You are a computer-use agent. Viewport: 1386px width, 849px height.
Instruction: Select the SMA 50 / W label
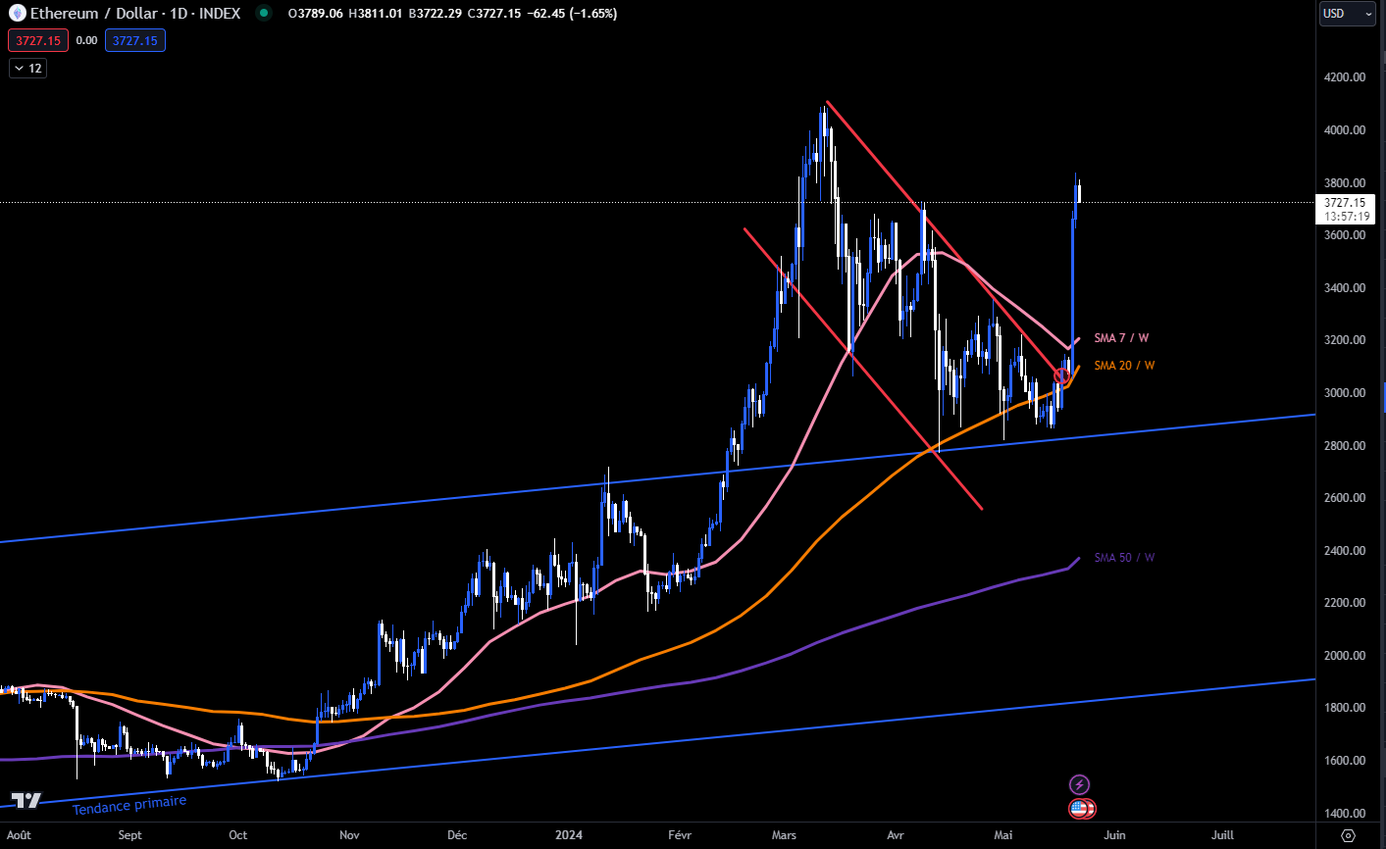1124,558
